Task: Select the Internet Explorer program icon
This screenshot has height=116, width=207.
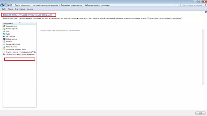Action: 4,29
